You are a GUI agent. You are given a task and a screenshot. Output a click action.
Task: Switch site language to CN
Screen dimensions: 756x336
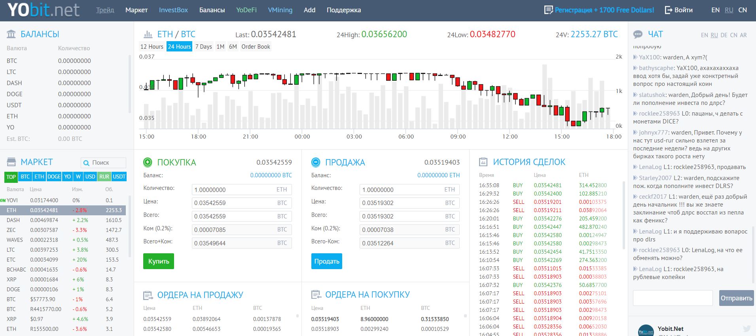[743, 10]
